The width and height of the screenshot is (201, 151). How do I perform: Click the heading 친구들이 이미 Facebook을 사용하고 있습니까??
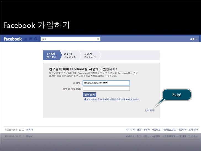pos(83,69)
